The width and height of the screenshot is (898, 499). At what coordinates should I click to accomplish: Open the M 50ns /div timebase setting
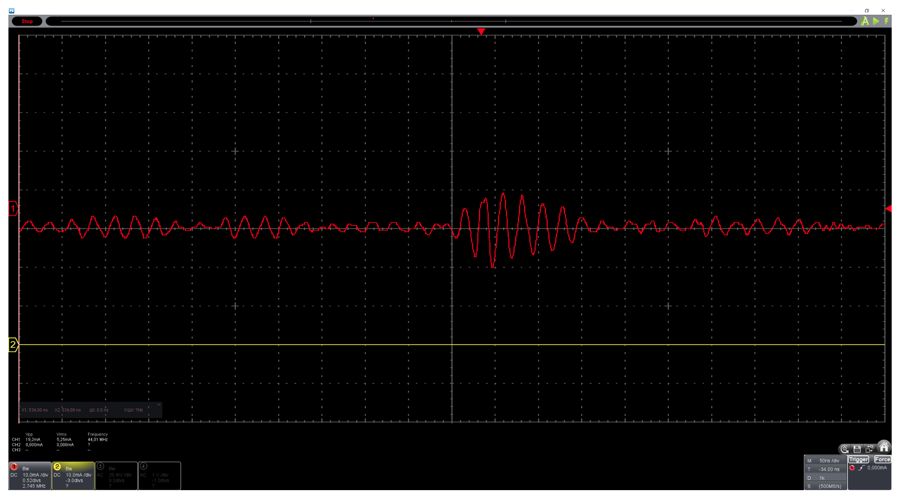click(825, 461)
